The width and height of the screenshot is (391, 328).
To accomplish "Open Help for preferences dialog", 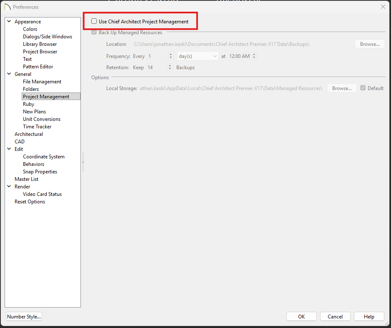I will [x=369, y=316].
